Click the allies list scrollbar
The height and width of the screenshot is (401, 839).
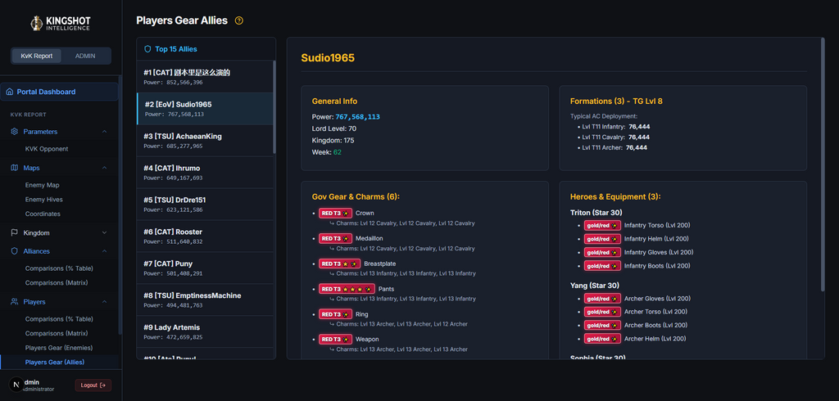pos(274,107)
